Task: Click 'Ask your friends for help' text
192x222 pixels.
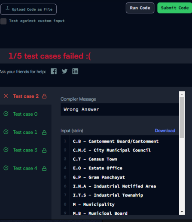Action: pos(23,71)
